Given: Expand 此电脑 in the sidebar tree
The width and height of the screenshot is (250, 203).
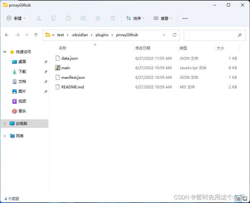Looking at the screenshot, I should (4, 123).
